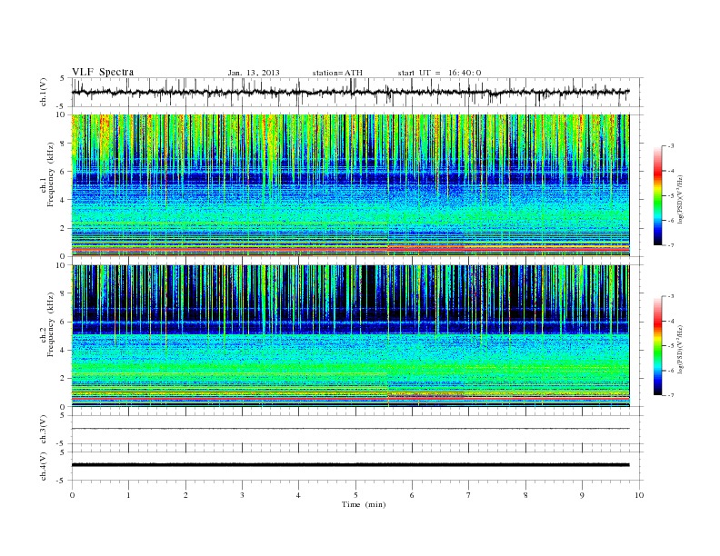Viewport: 720px width, 556px height.
Task: Click the "ch.3(V)" axis label
Action: tap(44, 430)
